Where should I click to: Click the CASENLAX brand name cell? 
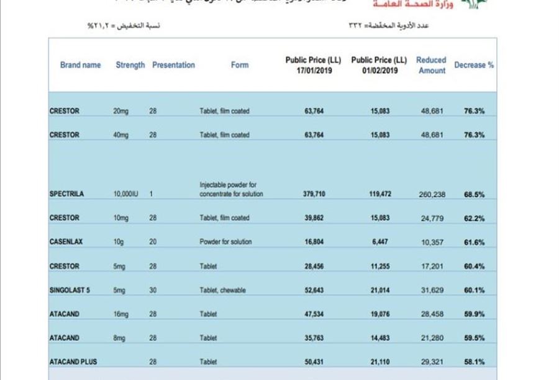[66, 242]
